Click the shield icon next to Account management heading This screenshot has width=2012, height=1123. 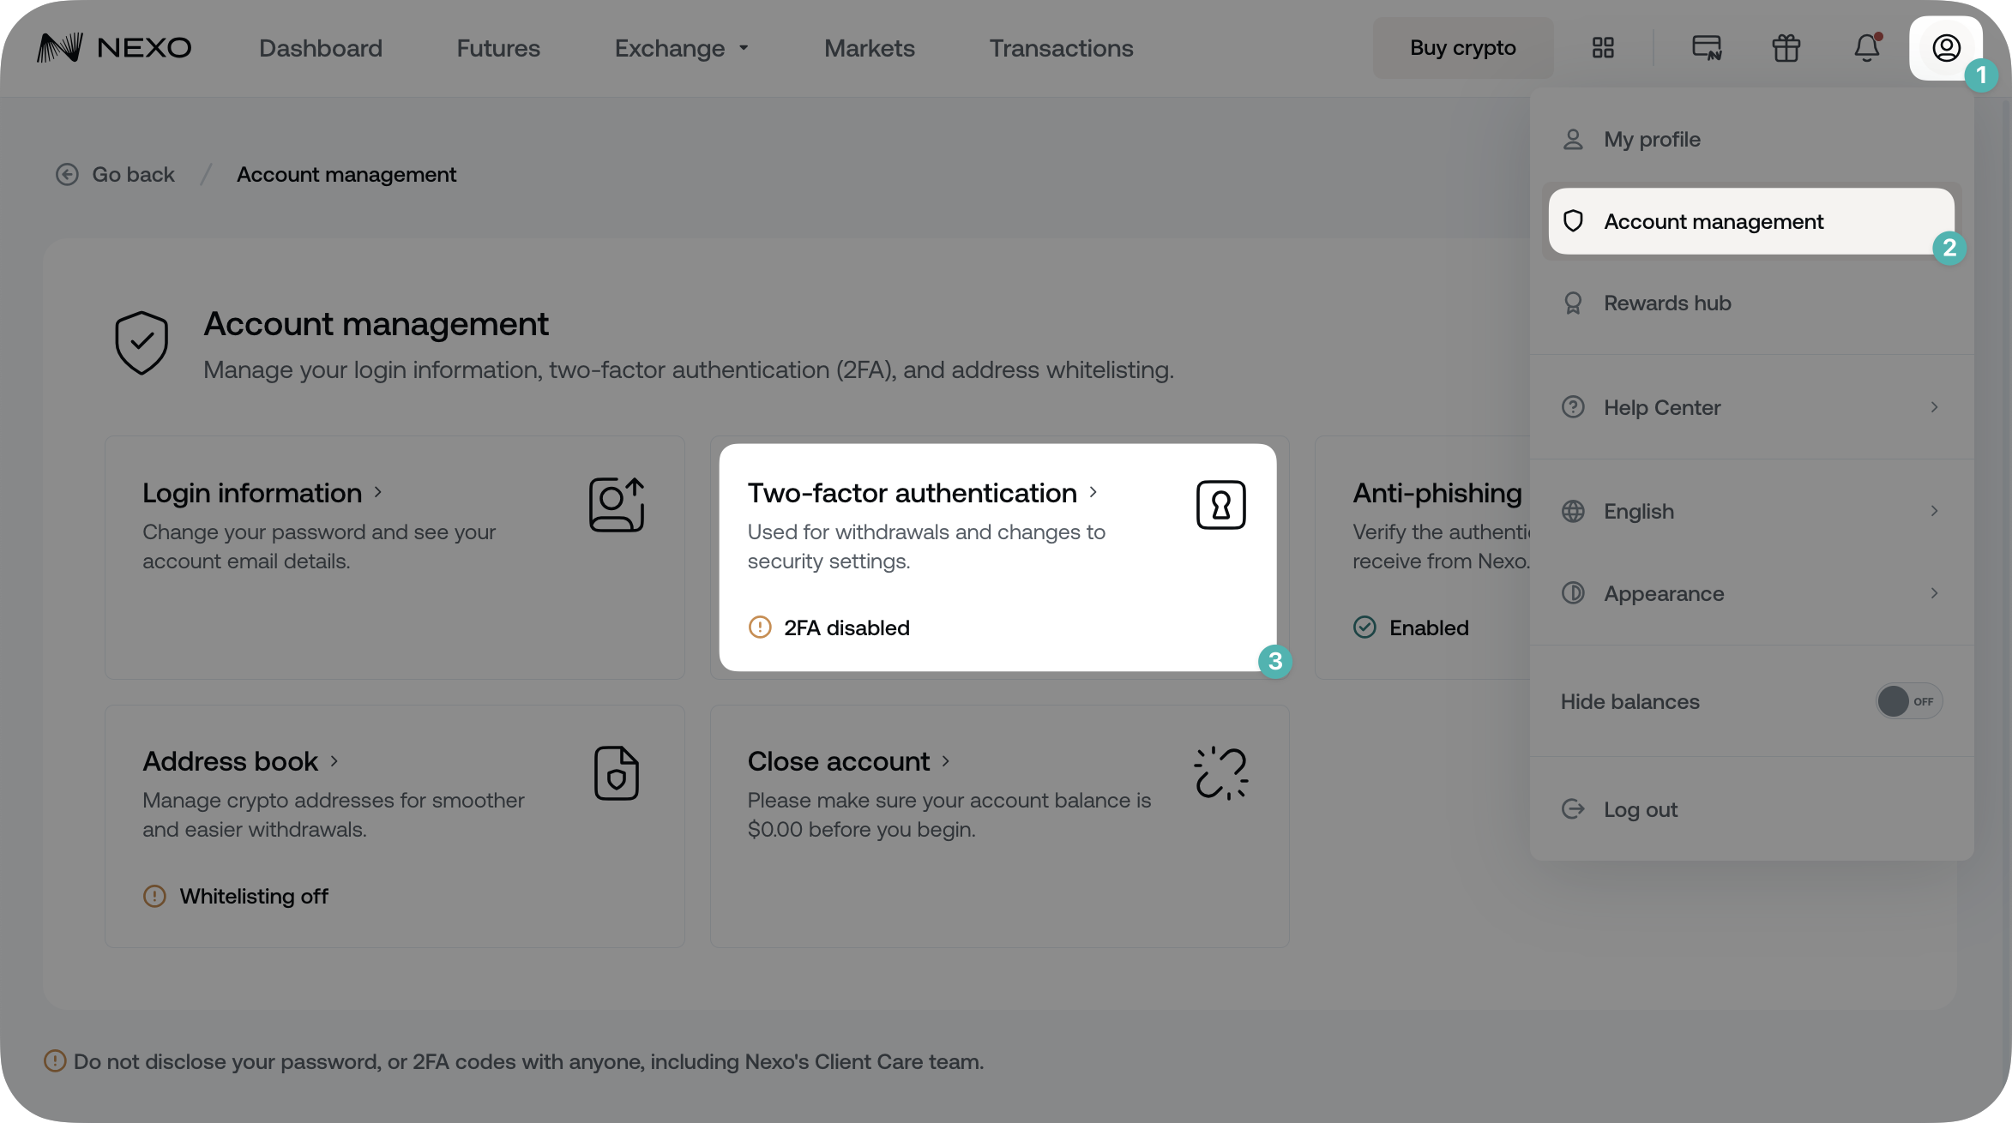tap(142, 342)
